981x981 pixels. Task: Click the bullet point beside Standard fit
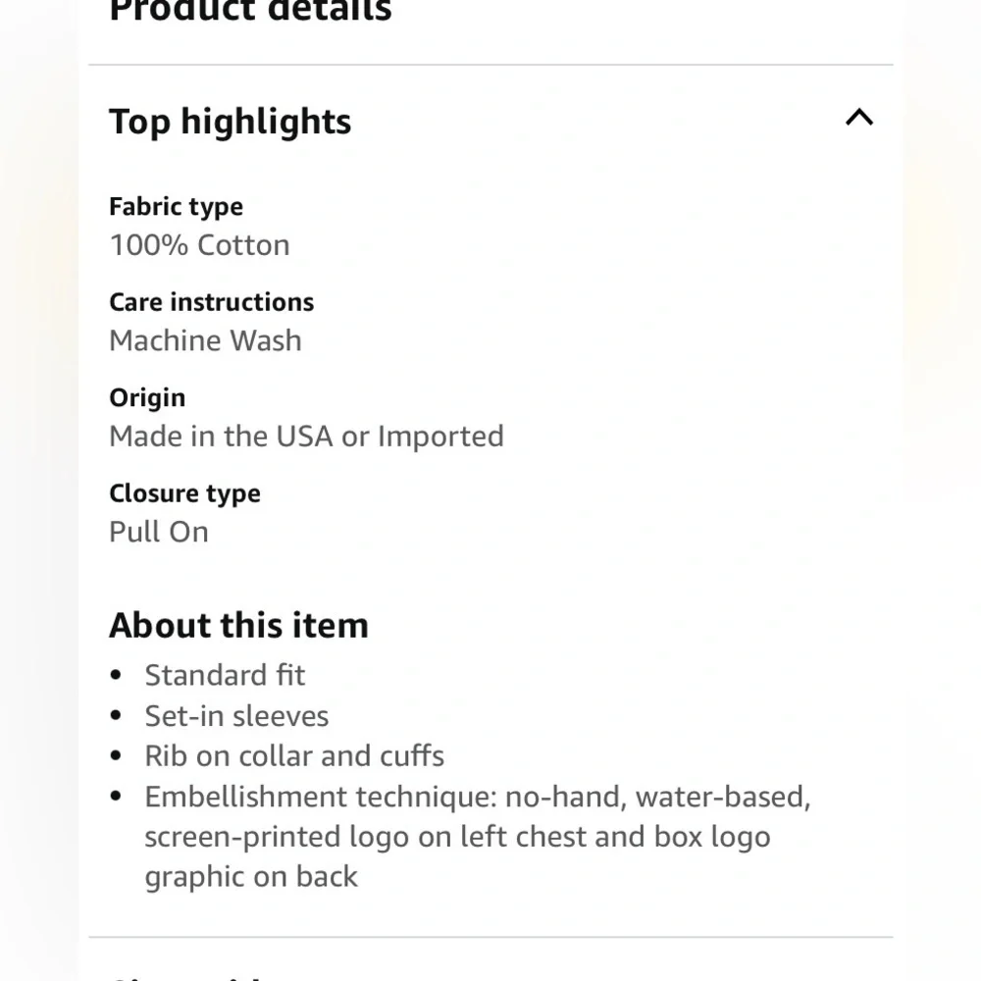pos(115,676)
